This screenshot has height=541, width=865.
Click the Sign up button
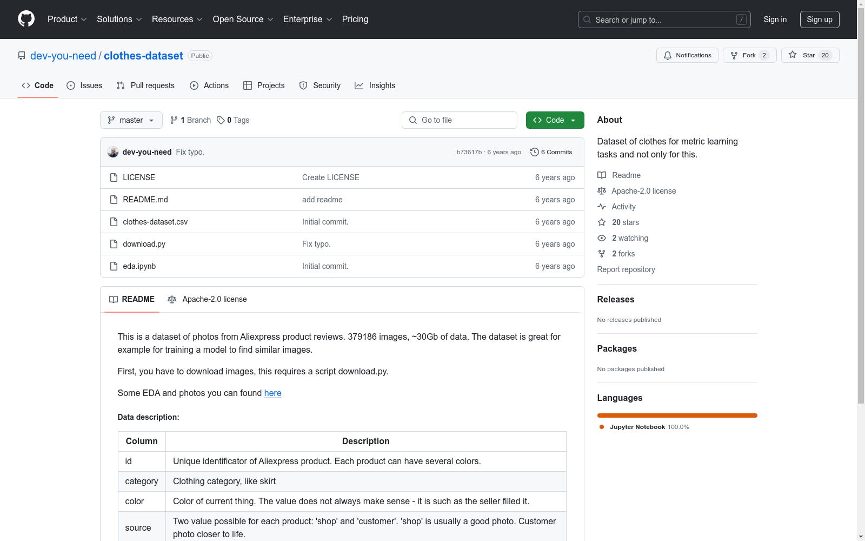coord(820,19)
